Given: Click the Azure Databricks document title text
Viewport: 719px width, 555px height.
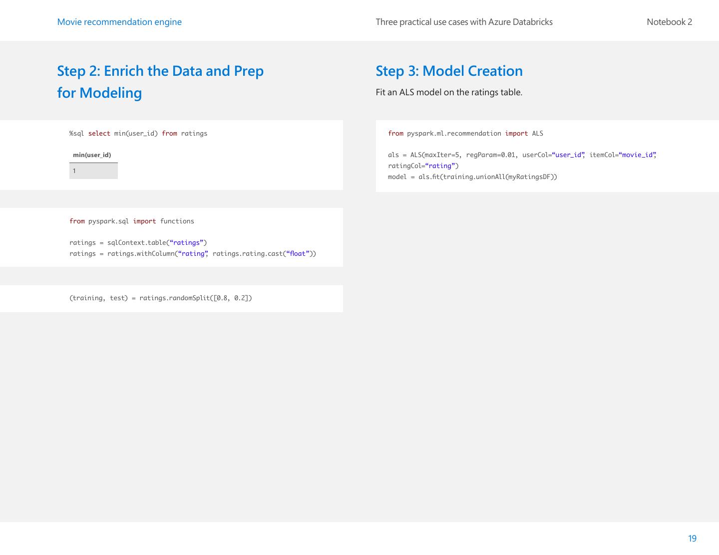Looking at the screenshot, I should [464, 22].
